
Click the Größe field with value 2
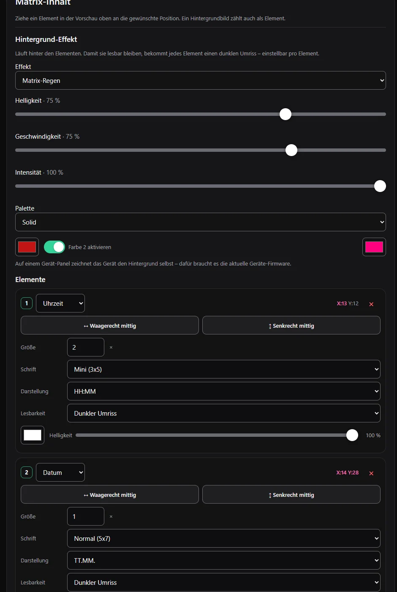[86, 347]
